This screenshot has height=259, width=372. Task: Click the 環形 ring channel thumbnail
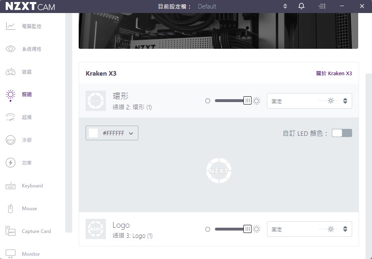pyautogui.click(x=96, y=101)
